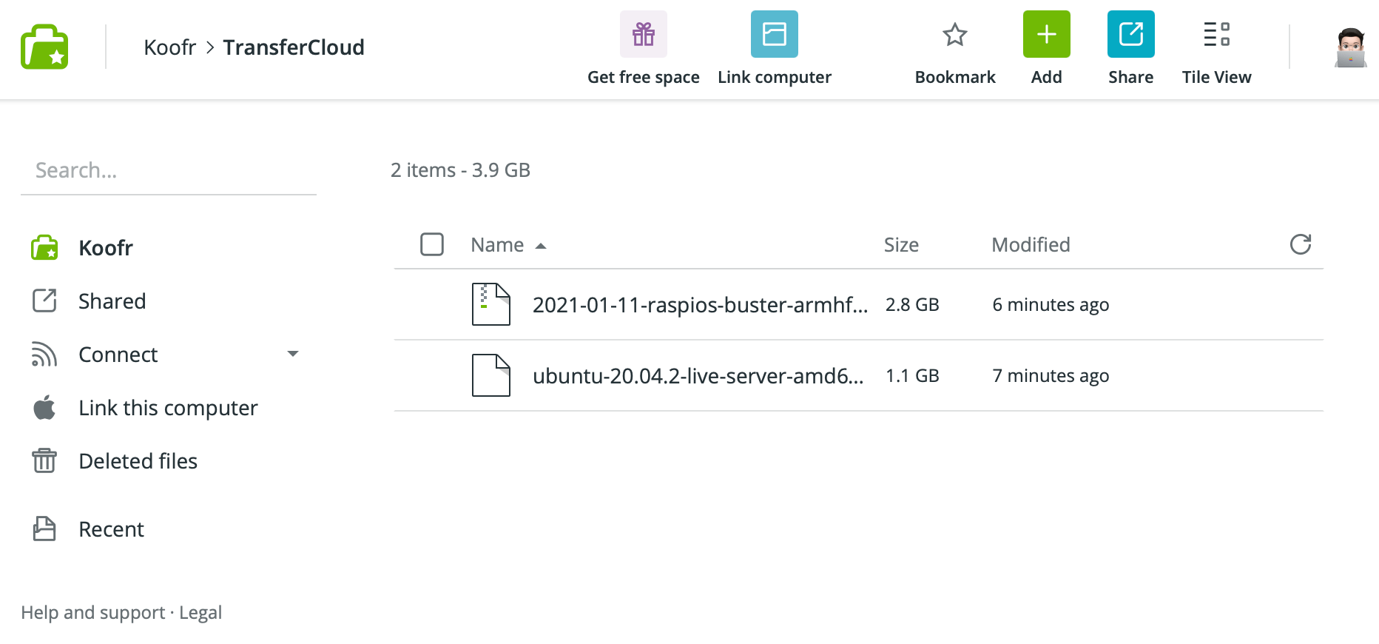The height and width of the screenshot is (644, 1379).
Task: Open Shared in sidebar
Action: point(112,301)
